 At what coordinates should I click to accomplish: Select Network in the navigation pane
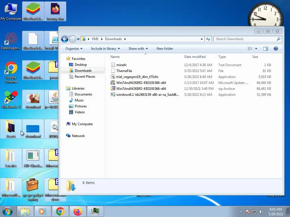point(78,136)
